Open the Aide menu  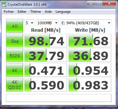48,12
